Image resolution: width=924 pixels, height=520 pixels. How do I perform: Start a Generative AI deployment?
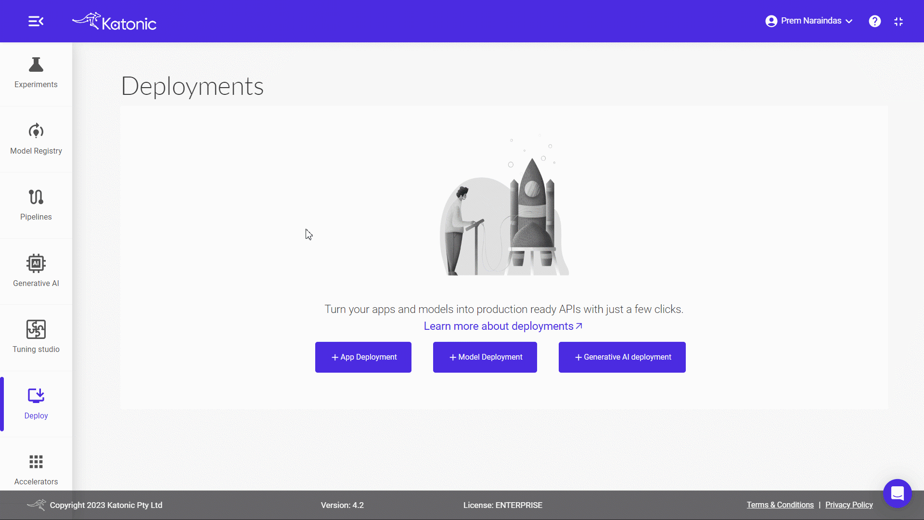[622, 357]
